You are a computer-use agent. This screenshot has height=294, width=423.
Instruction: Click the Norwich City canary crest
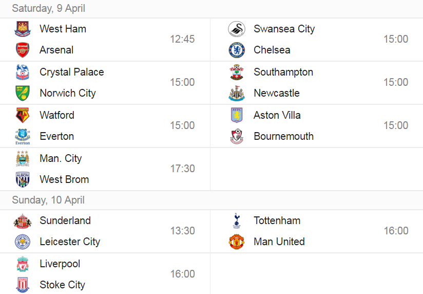tap(23, 93)
